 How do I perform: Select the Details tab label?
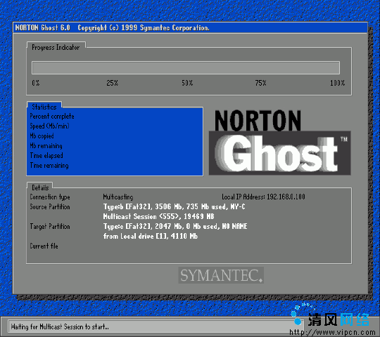click(40, 187)
